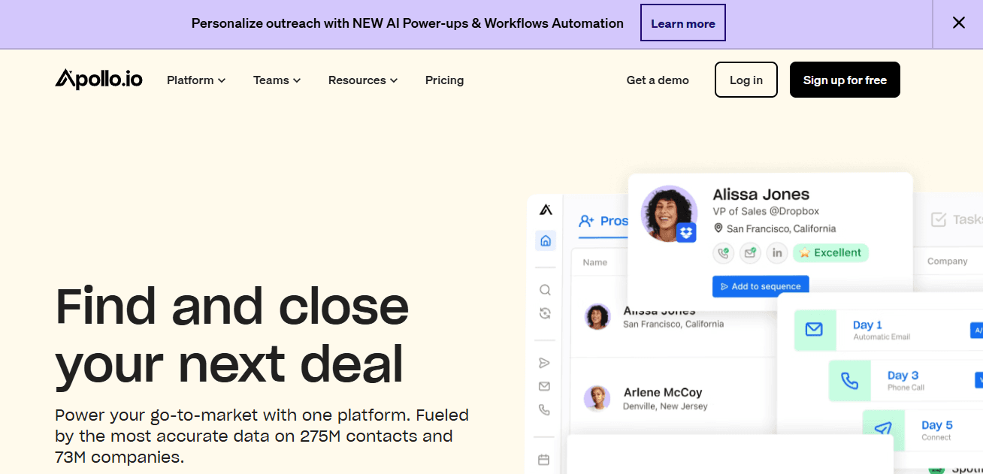The width and height of the screenshot is (983, 474).
Task: Open the email envelope icon in the sidebar
Action: click(545, 386)
